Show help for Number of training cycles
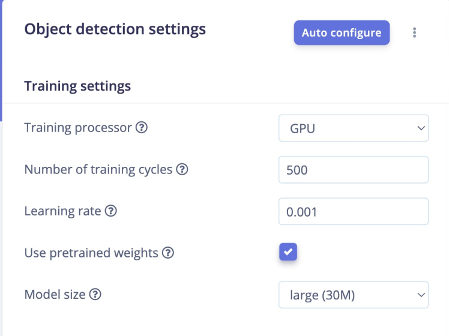The image size is (449, 336). tap(182, 170)
